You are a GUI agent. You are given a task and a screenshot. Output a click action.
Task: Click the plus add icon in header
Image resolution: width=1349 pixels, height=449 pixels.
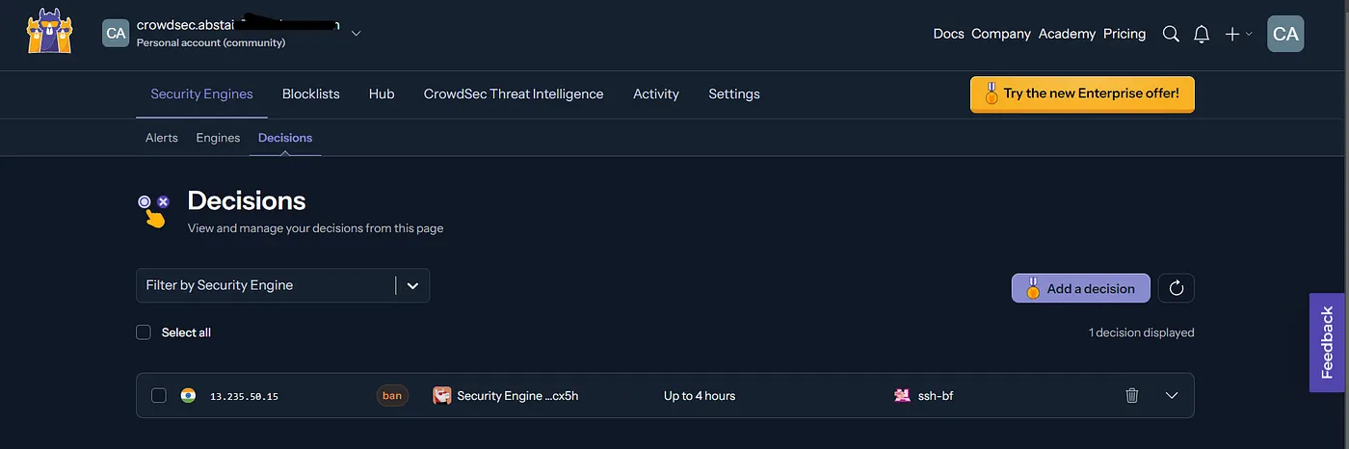click(x=1232, y=34)
